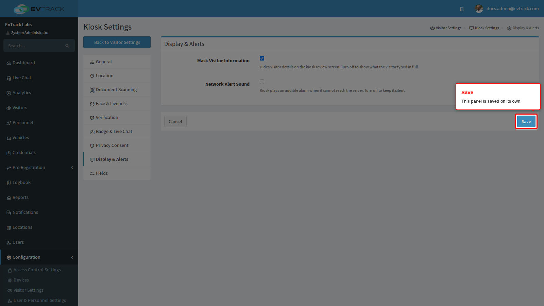Viewport: 544px width, 306px height.
Task: Click the Document Scanning icon in the settings list
Action: [x=92, y=90]
